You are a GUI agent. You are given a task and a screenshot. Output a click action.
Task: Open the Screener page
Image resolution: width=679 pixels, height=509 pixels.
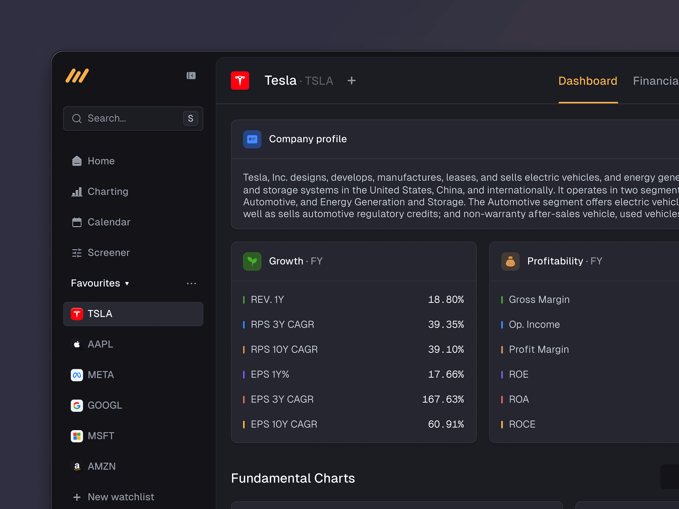pos(108,253)
